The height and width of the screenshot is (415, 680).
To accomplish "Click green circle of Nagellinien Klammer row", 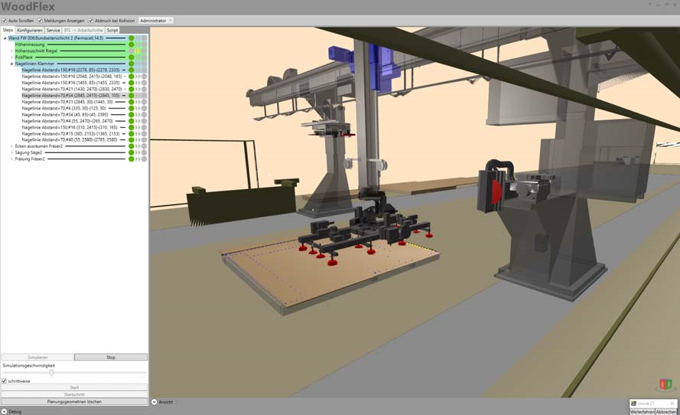I will point(131,64).
